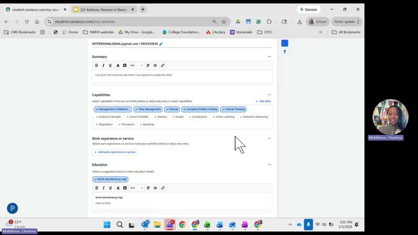Add the Extent Flexibility capability
This screenshot has height=235, width=418.
(137, 117)
